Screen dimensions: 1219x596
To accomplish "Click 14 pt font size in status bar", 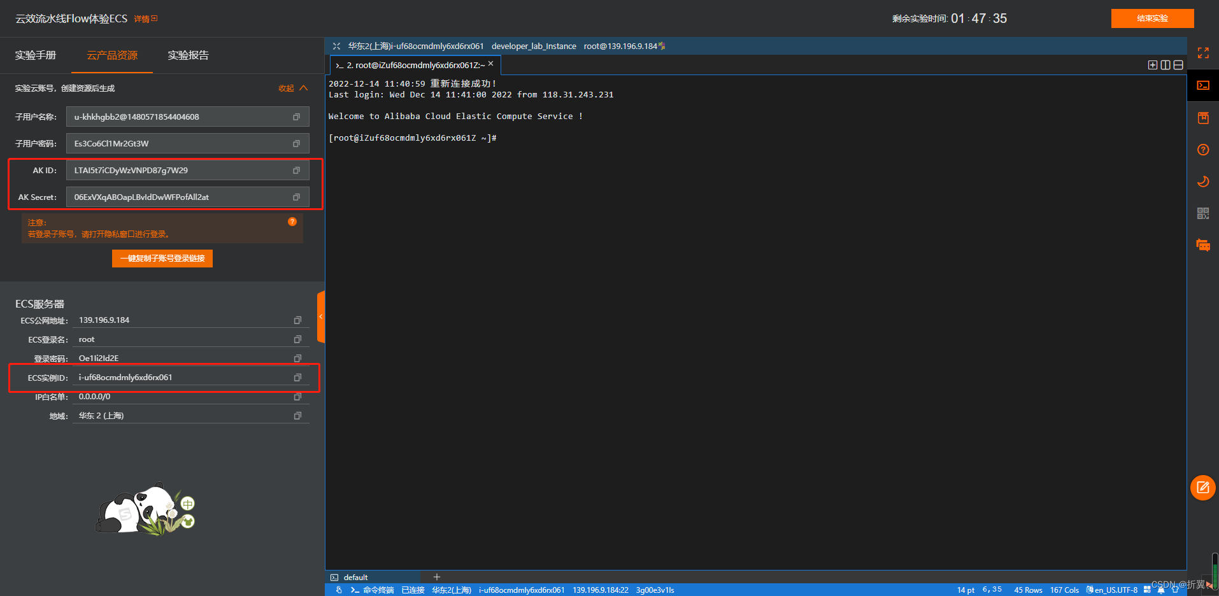I will pos(966,590).
